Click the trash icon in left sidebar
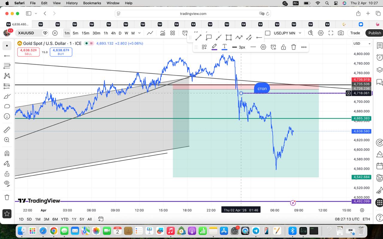Screen dimensions: 383x239 click(x=7, y=197)
